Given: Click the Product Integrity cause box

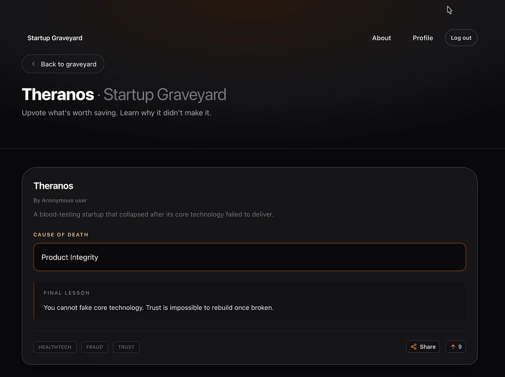Looking at the screenshot, I should tap(249, 257).
